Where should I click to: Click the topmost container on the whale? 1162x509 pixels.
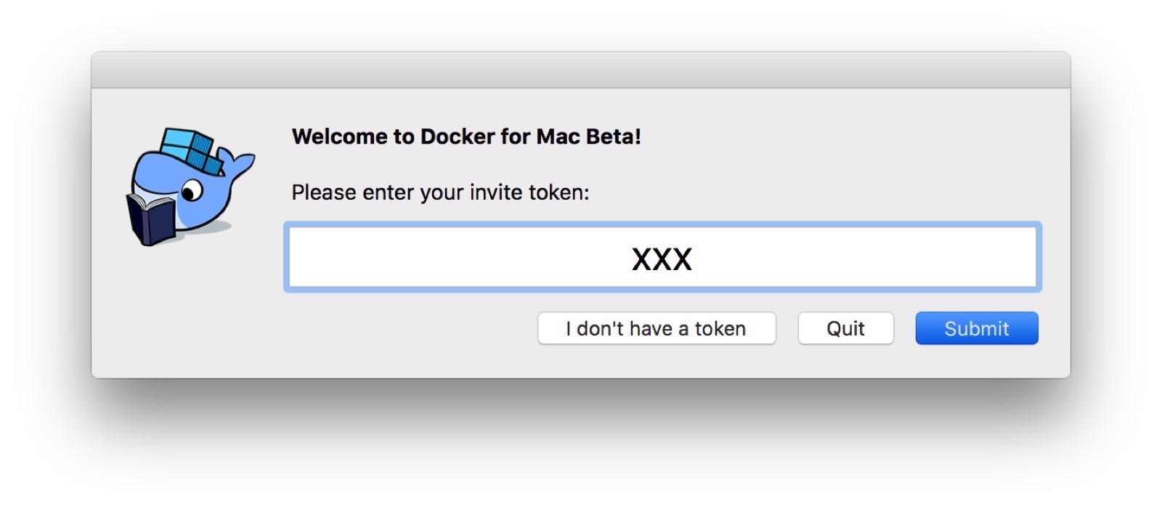[178, 138]
